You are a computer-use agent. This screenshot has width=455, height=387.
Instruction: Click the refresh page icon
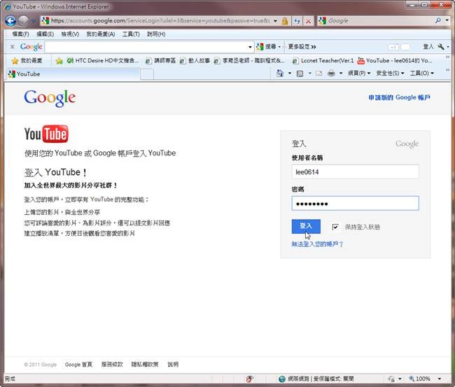point(297,21)
